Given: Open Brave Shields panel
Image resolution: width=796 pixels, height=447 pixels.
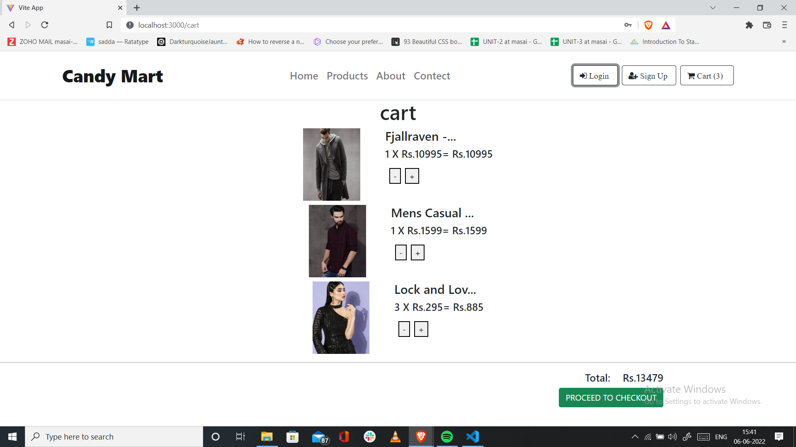Looking at the screenshot, I should click(648, 25).
